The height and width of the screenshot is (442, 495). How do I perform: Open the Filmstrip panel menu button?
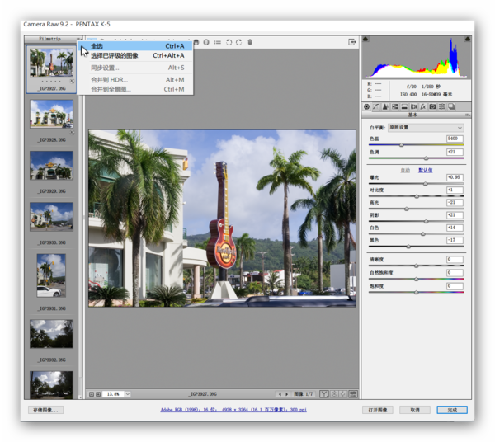[x=79, y=39]
